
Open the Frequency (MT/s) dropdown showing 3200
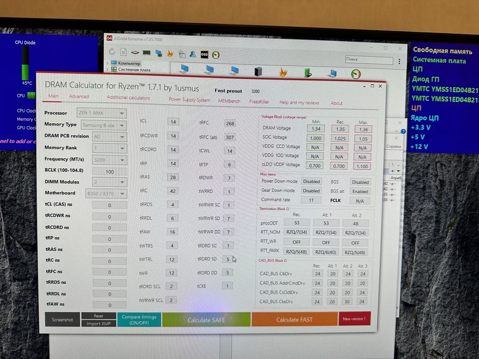click(109, 160)
